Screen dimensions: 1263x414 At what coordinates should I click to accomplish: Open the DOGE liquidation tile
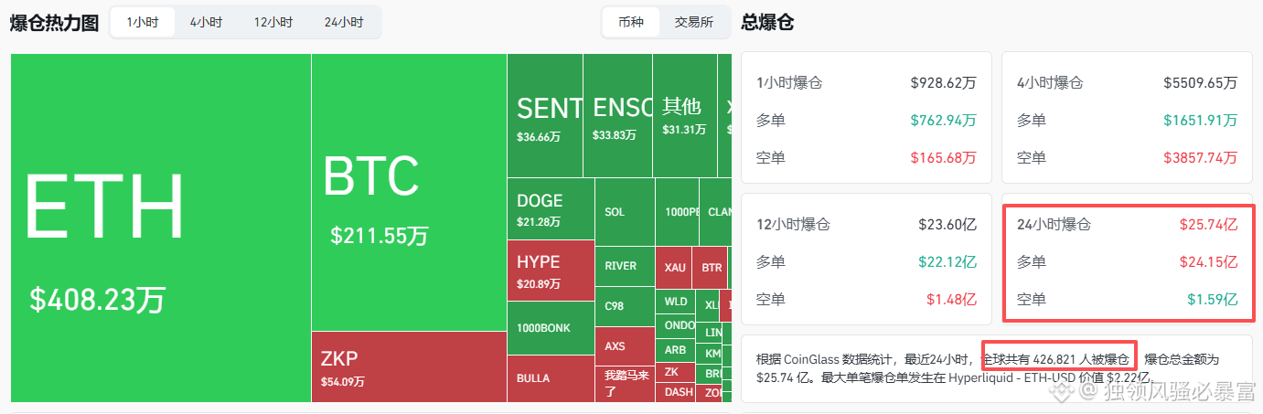[551, 208]
